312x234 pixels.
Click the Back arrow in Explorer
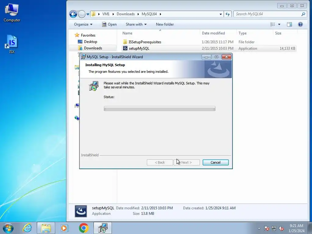[73, 14]
